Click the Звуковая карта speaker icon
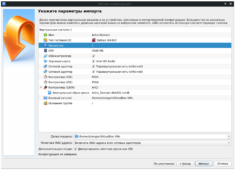This screenshot has height=171, width=236. coord(45,61)
